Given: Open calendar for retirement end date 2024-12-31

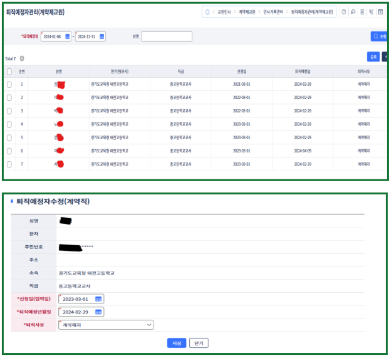Looking at the screenshot, I should pos(101,36).
